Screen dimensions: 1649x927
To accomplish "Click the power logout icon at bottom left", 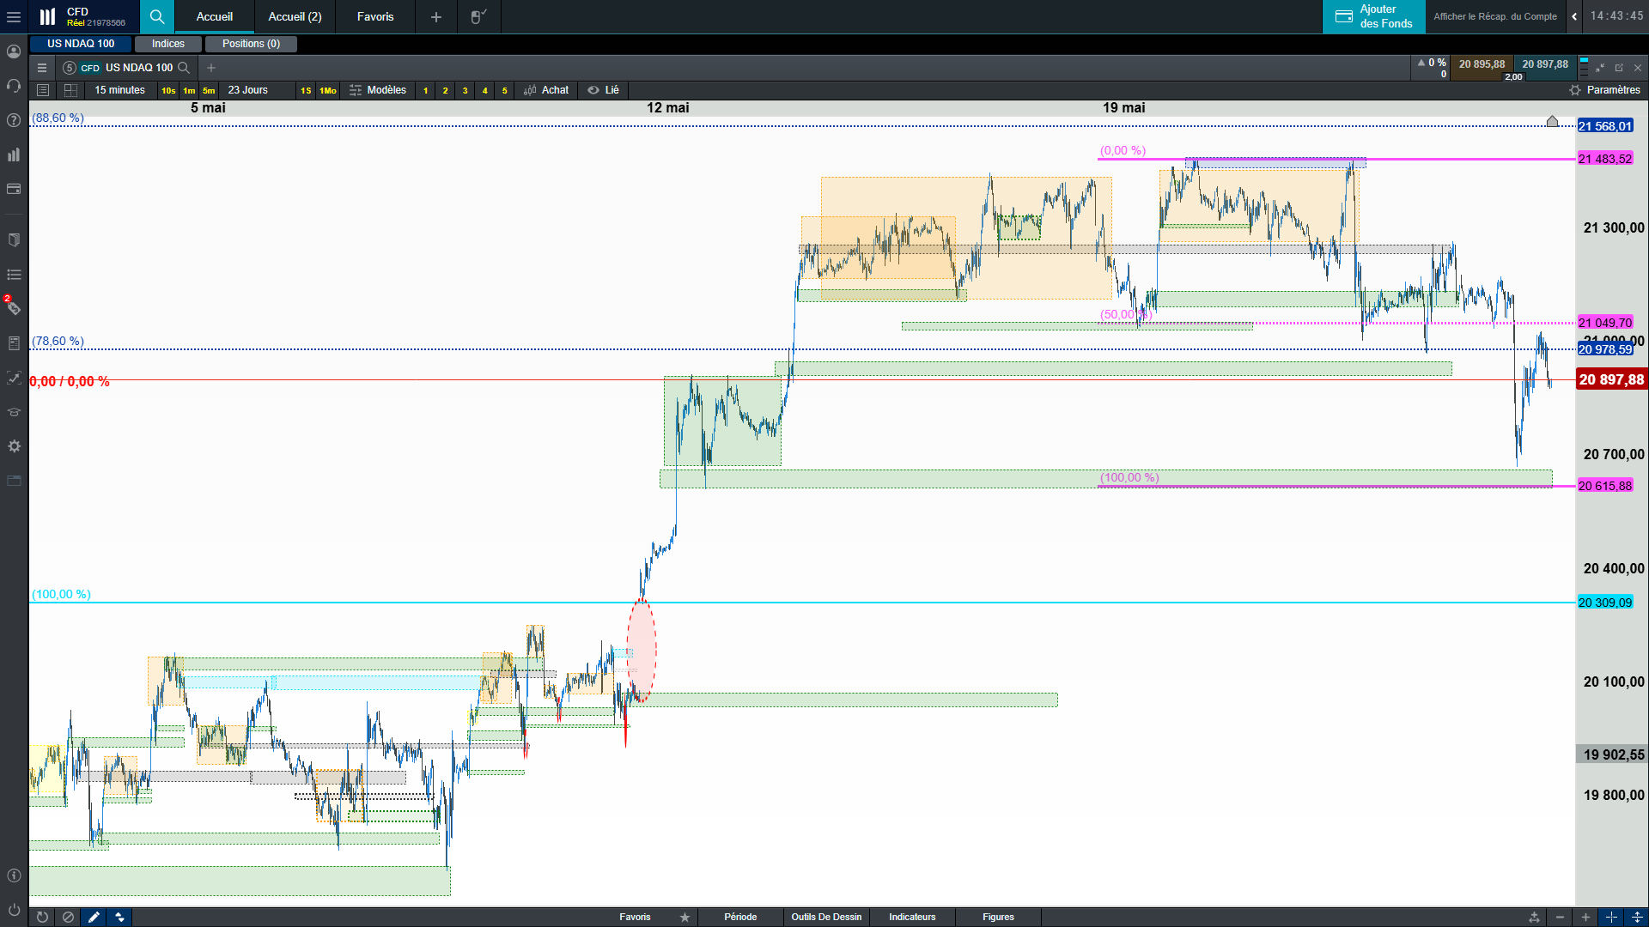I will pyautogui.click(x=14, y=909).
